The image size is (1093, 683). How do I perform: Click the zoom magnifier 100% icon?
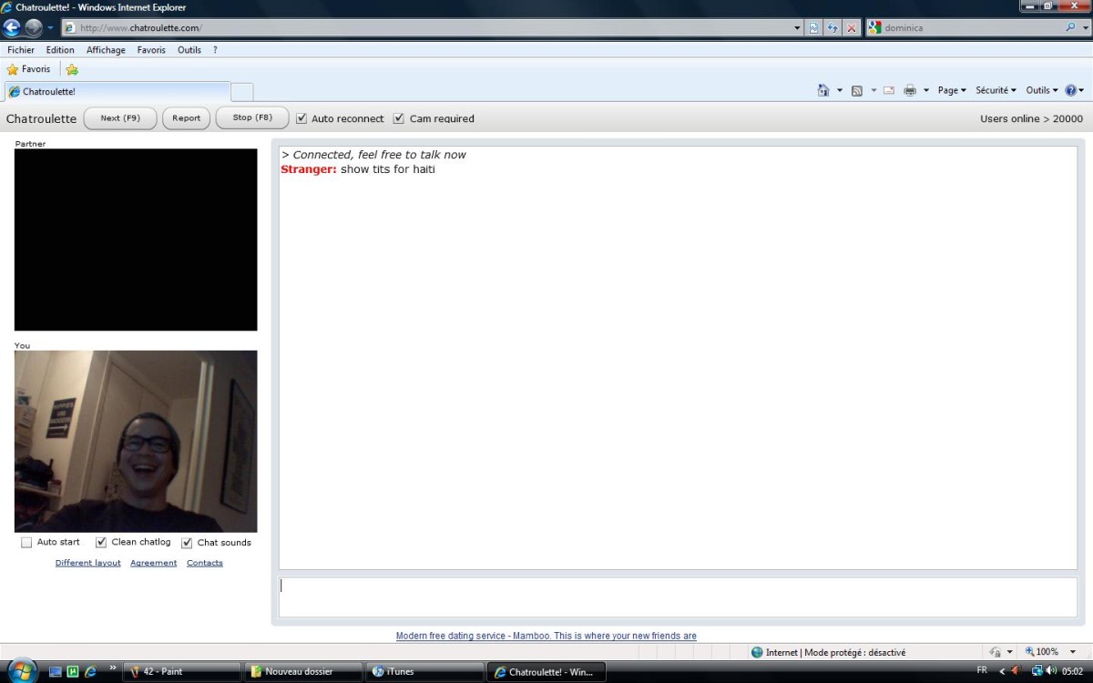1030,652
